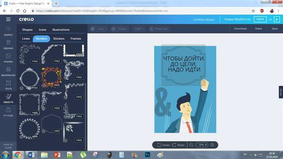Open the hamburger menu next to Crello logo

pos(8,19)
